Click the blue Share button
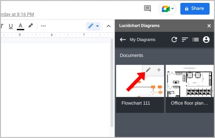 click(x=195, y=9)
